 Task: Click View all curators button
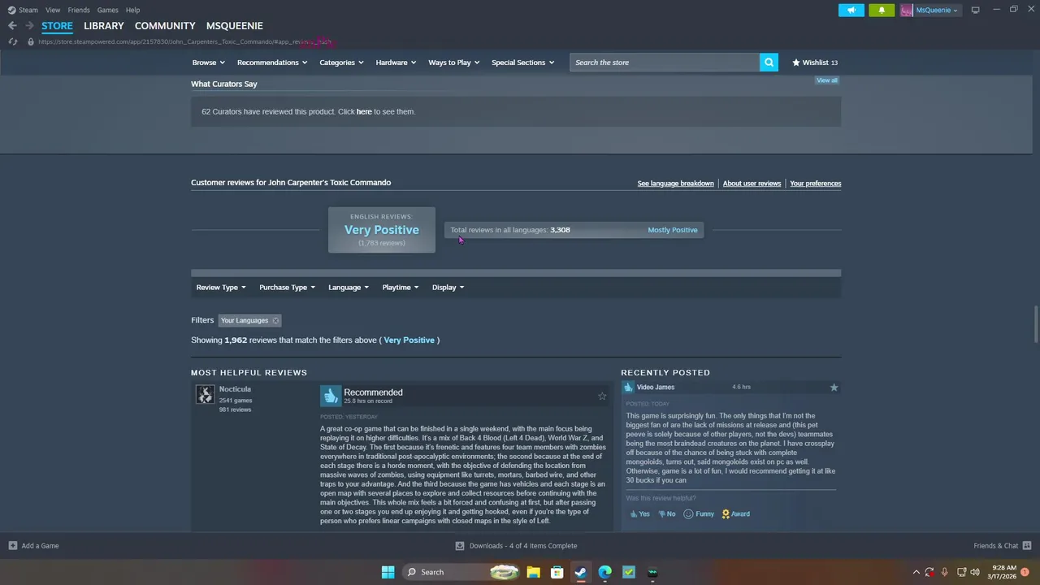pyautogui.click(x=827, y=80)
